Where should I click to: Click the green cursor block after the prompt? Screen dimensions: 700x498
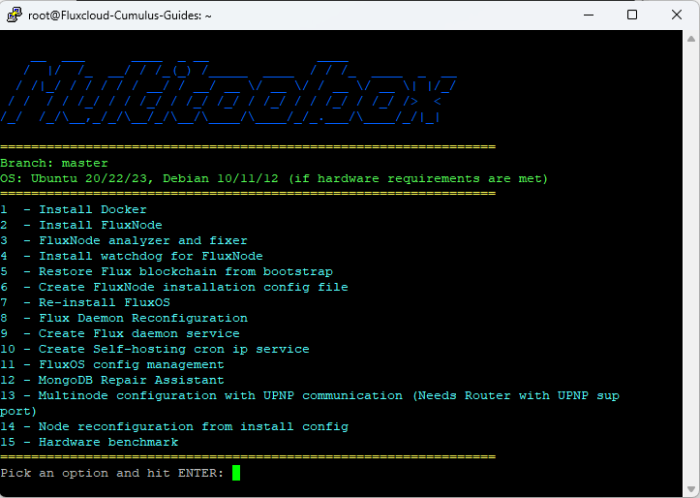pyautogui.click(x=236, y=473)
